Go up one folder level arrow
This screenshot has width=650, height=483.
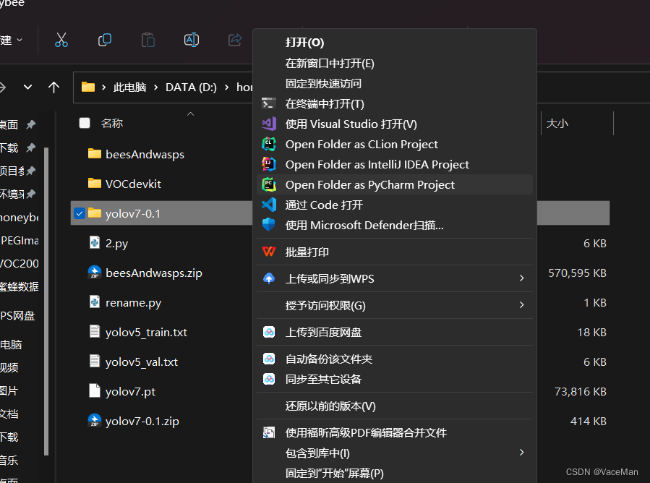point(54,87)
